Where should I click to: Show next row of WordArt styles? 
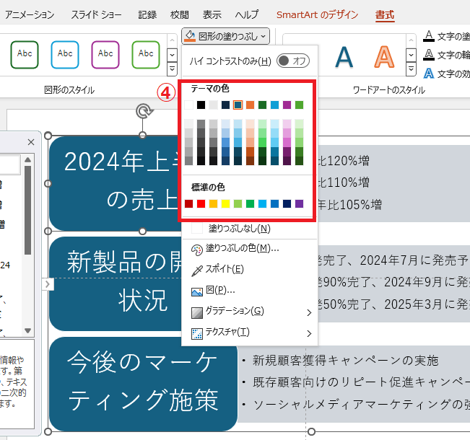point(411,55)
